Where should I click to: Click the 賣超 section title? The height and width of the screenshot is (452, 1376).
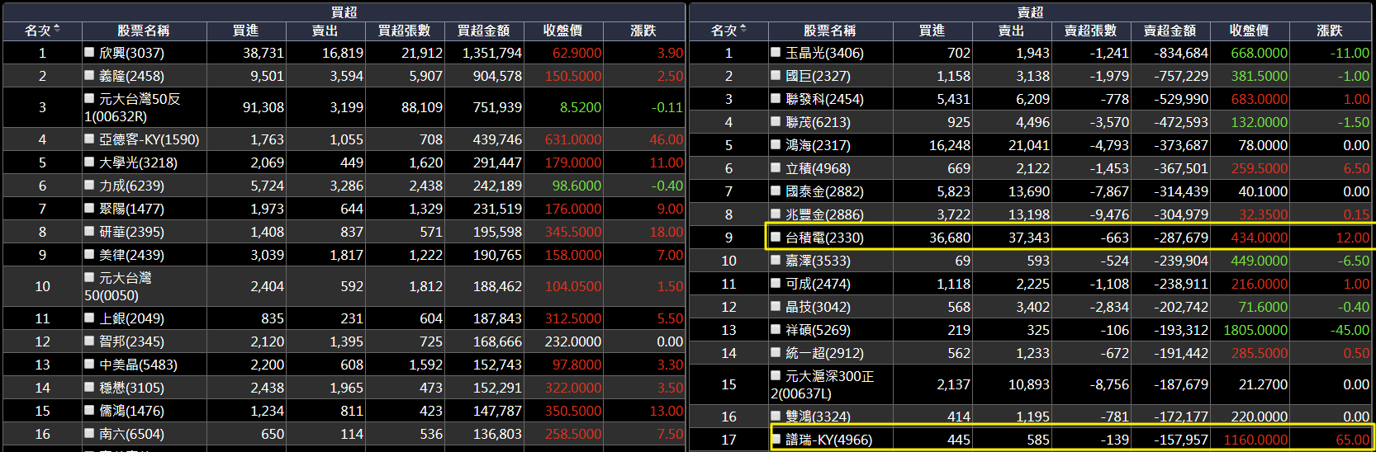(1030, 12)
